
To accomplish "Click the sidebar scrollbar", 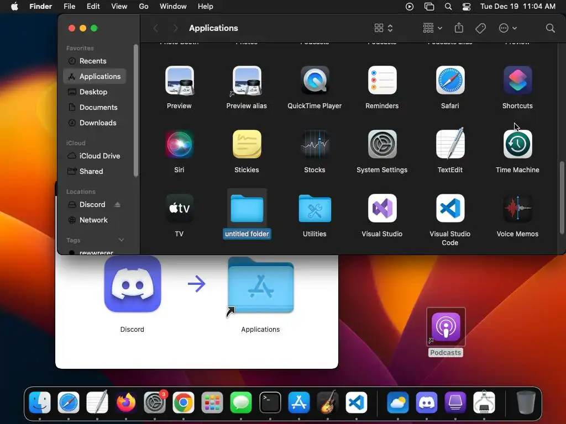I will 136,110.
